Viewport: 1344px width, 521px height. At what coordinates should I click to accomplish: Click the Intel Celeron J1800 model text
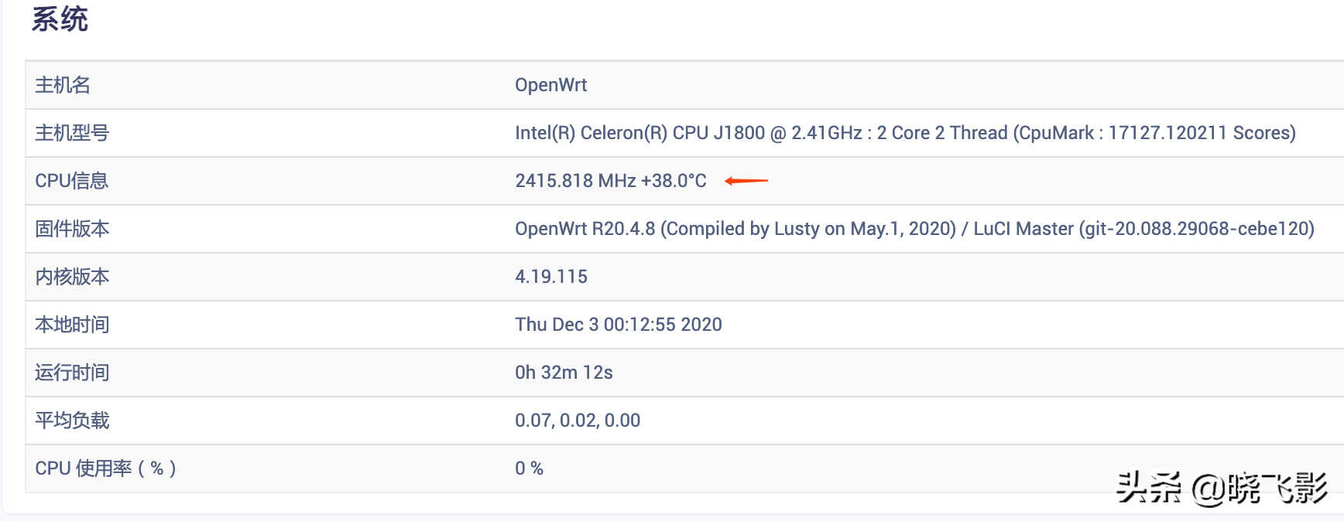coord(904,133)
